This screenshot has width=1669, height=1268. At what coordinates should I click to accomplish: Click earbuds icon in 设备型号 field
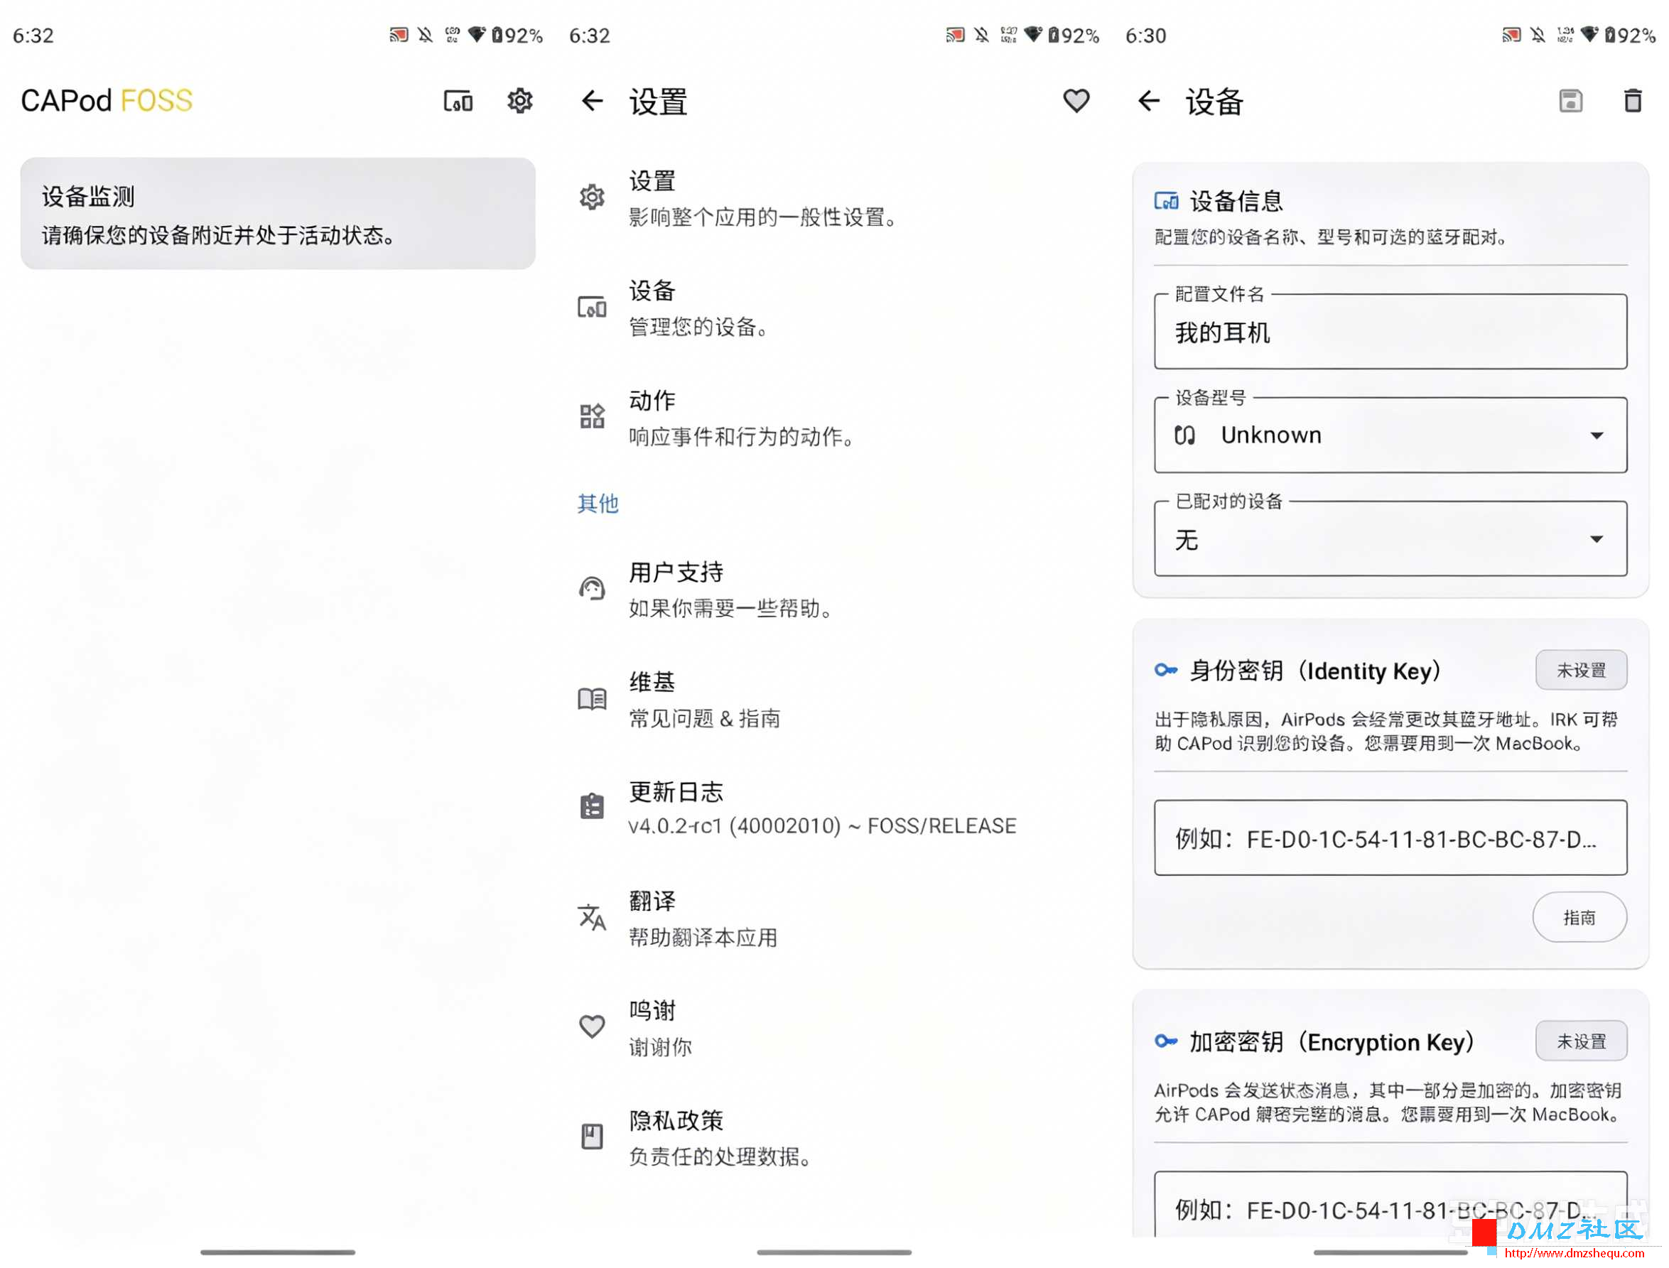click(x=1185, y=435)
